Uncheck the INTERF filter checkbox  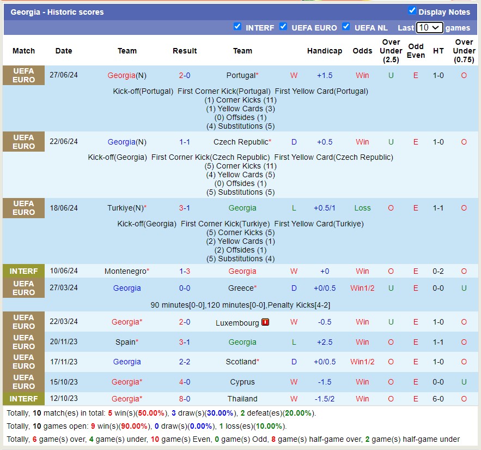click(x=237, y=26)
